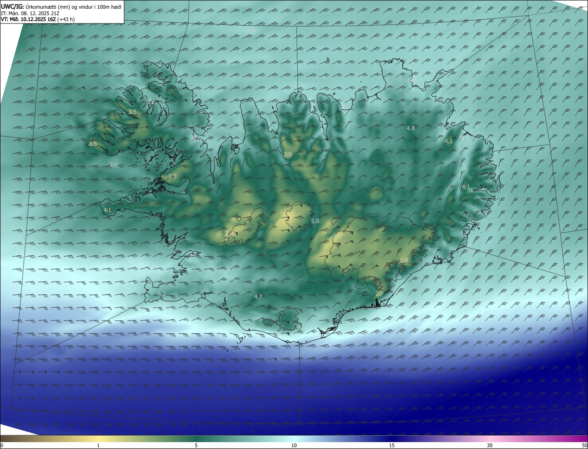588x449 pixels.
Task: Click the dark navy color band above the '15' tick
Action: (x=392, y=439)
